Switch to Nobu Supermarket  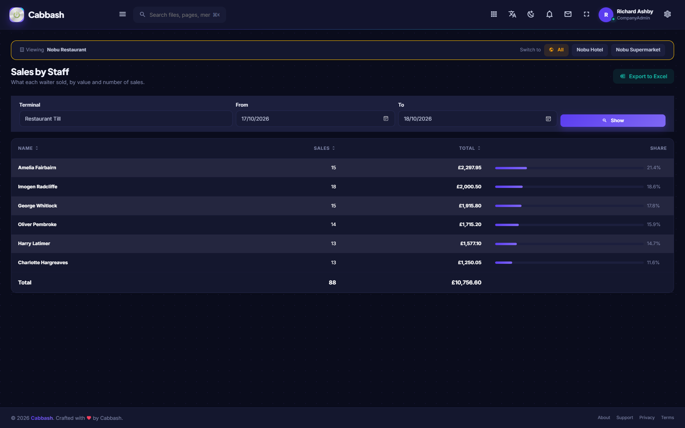click(638, 50)
